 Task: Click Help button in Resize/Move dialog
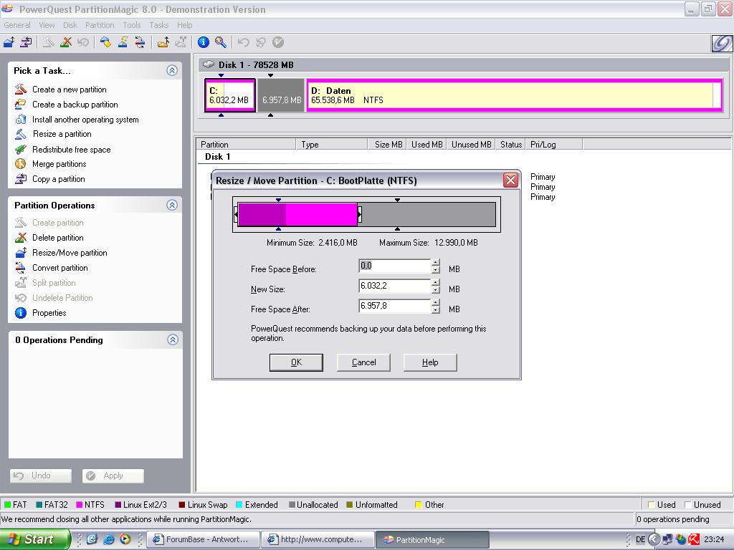pos(430,362)
